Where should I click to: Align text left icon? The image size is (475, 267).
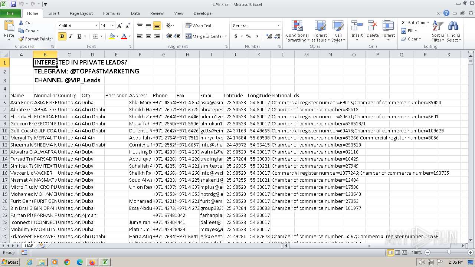pyautogui.click(x=140, y=36)
